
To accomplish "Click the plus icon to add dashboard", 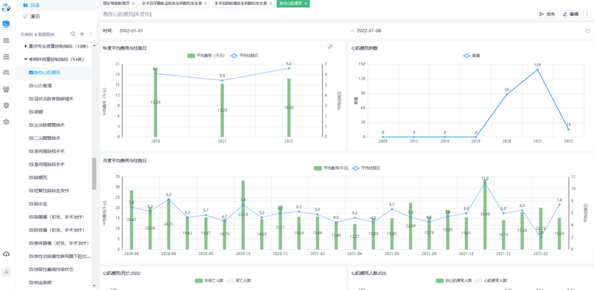I will coord(82,34).
